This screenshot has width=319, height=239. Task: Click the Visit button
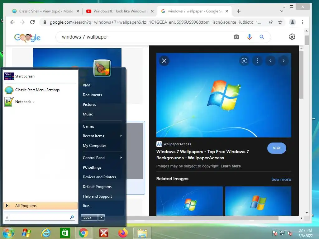[x=277, y=148]
